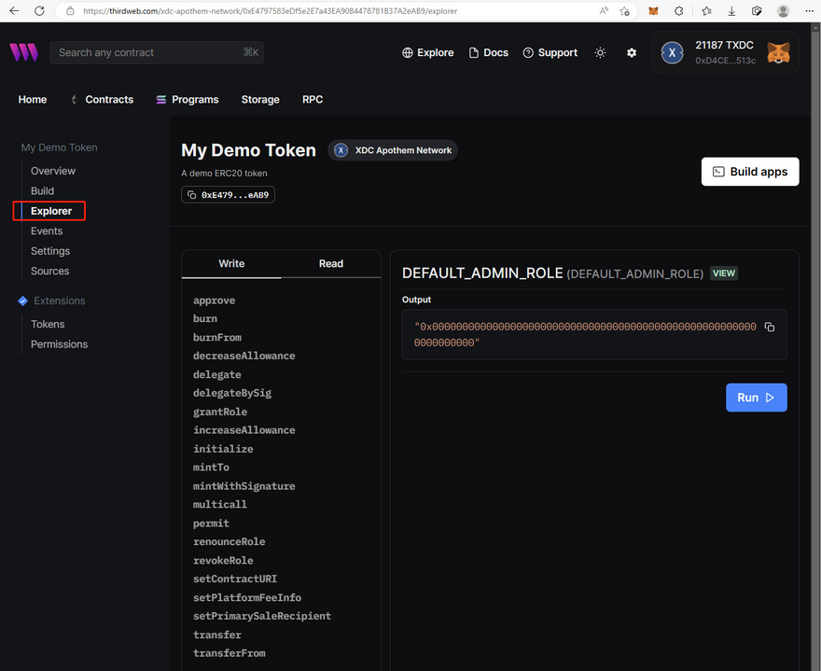Focus the Search any contract field
This screenshot has height=671, width=821.
(149, 53)
